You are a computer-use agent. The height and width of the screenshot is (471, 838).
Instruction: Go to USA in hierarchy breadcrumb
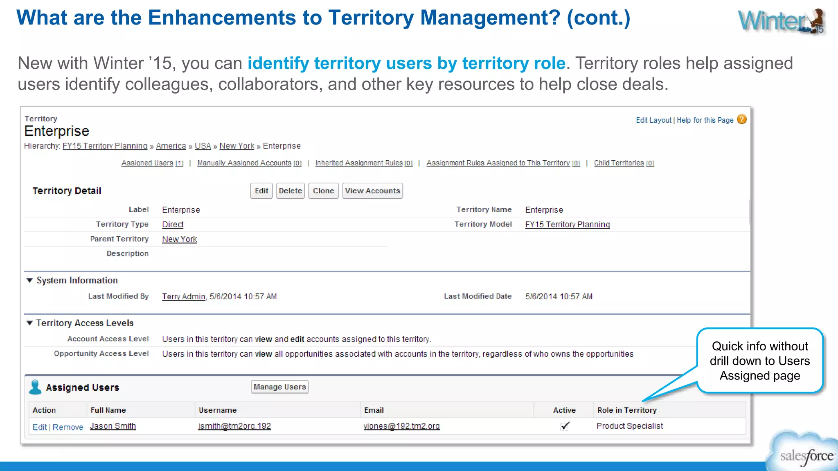203,146
